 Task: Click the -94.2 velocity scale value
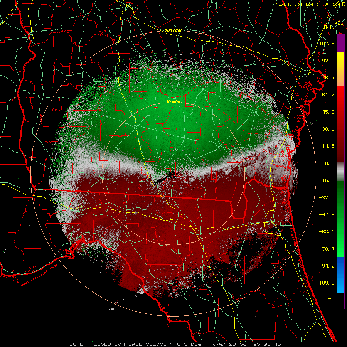[x=327, y=266]
